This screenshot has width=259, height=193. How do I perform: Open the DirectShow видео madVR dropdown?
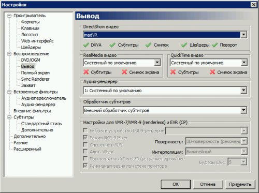tap(243, 35)
